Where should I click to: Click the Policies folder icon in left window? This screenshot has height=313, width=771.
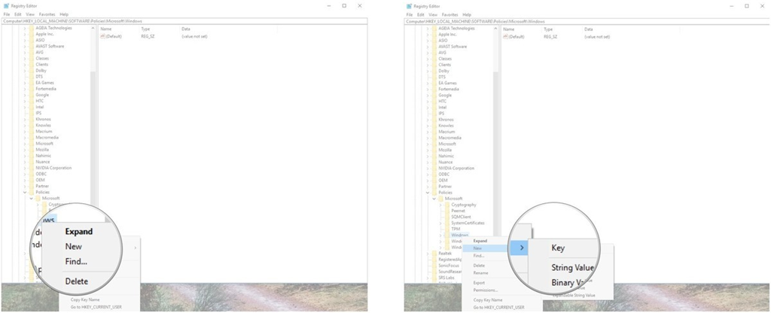[32, 192]
